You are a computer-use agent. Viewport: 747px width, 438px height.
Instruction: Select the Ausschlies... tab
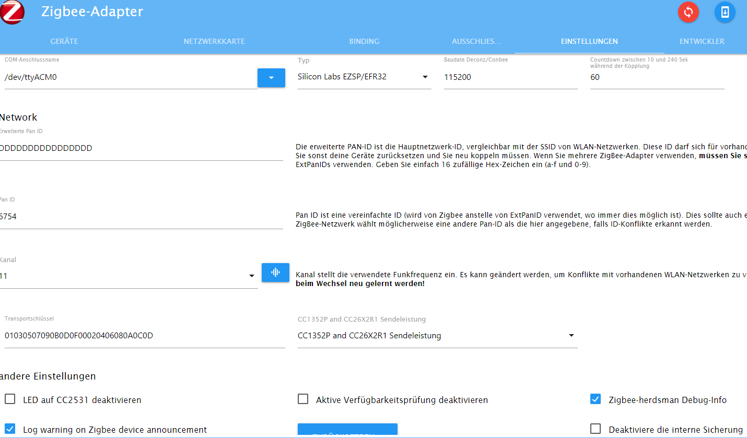click(476, 41)
